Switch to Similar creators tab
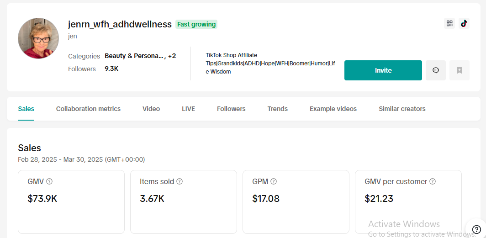The height and width of the screenshot is (238, 486). coord(402,109)
